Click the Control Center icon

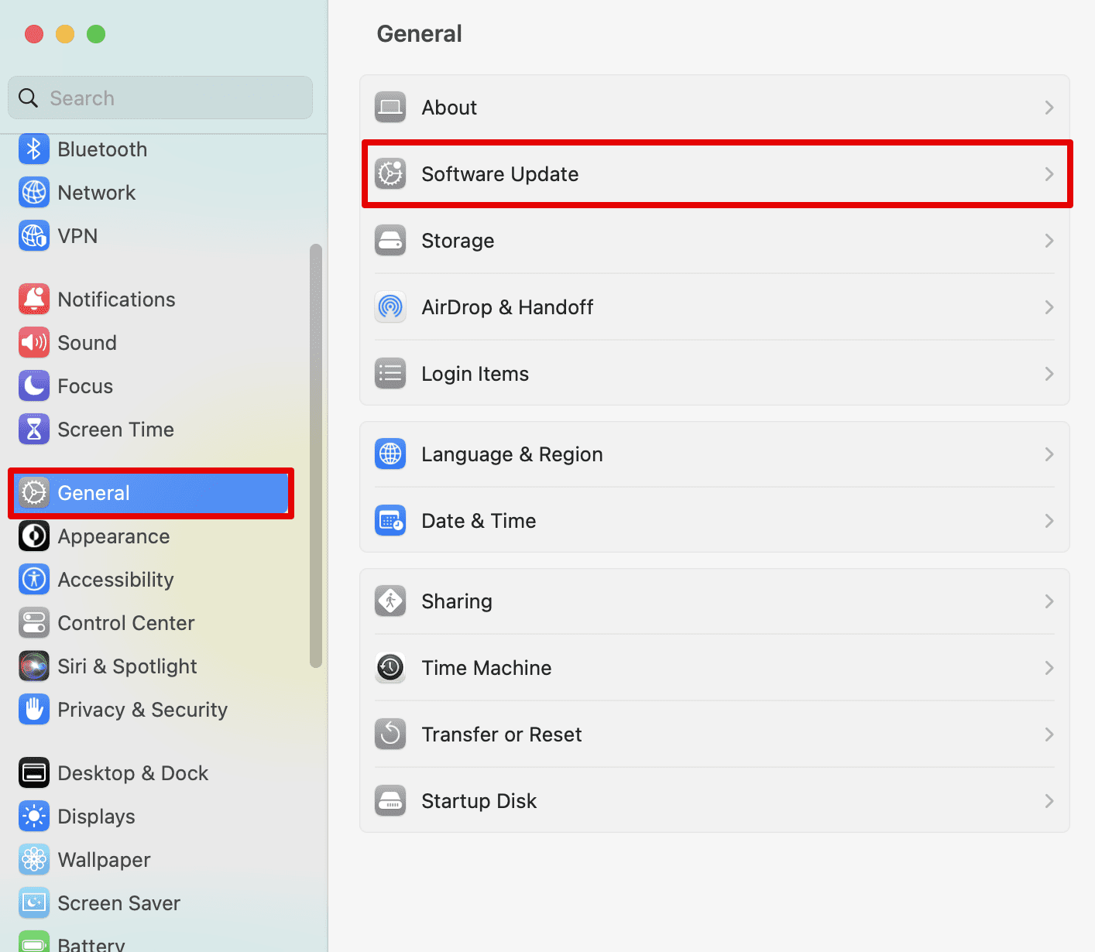(x=34, y=623)
